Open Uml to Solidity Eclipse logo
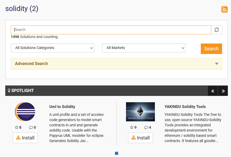Screen dimensions: 231x157 (x=25, y=112)
